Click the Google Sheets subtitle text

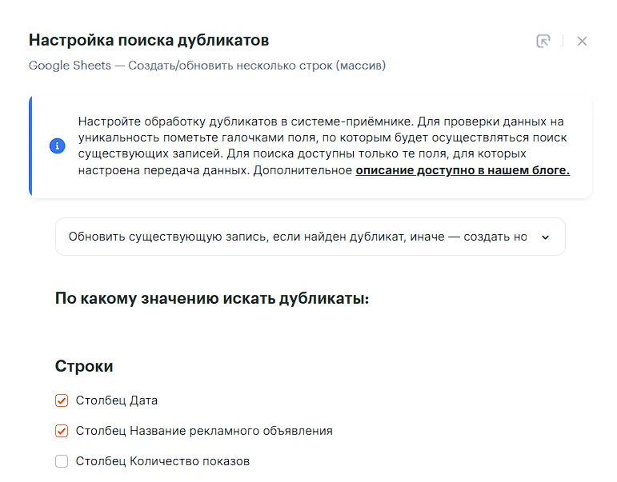tap(206, 66)
